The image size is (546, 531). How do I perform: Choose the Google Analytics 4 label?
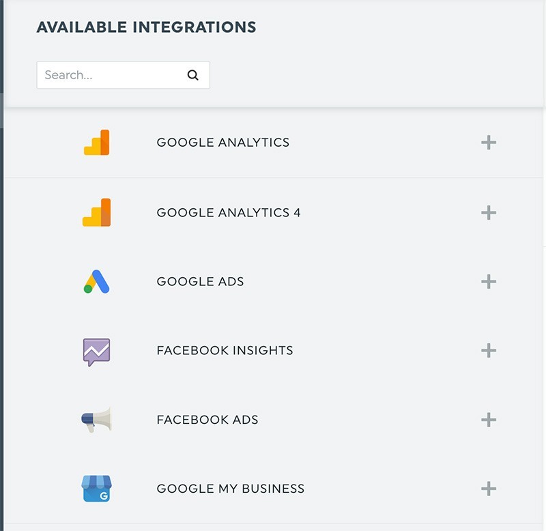coord(229,212)
